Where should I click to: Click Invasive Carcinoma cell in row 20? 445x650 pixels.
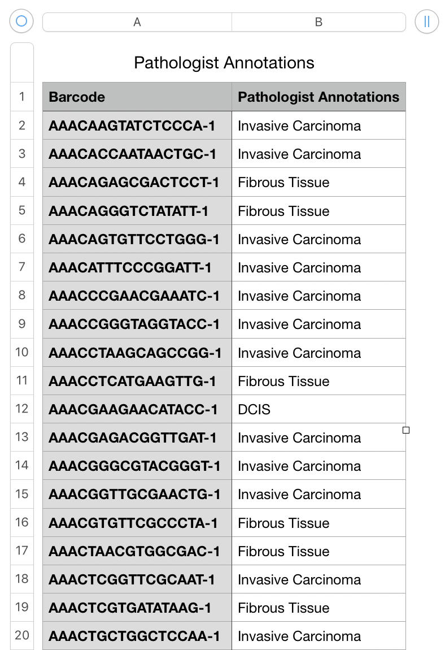[319, 636]
